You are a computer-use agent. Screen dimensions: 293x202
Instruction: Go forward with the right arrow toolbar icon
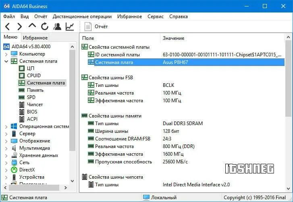click(x=19, y=27)
